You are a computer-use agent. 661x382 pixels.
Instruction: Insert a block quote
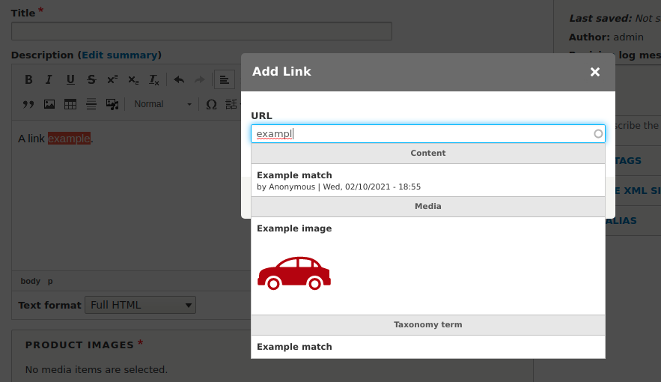[28, 104]
